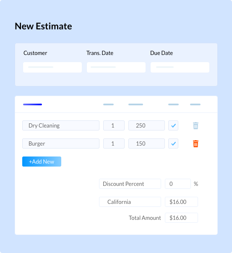
Task: Open the Customer field
Action: click(52, 67)
